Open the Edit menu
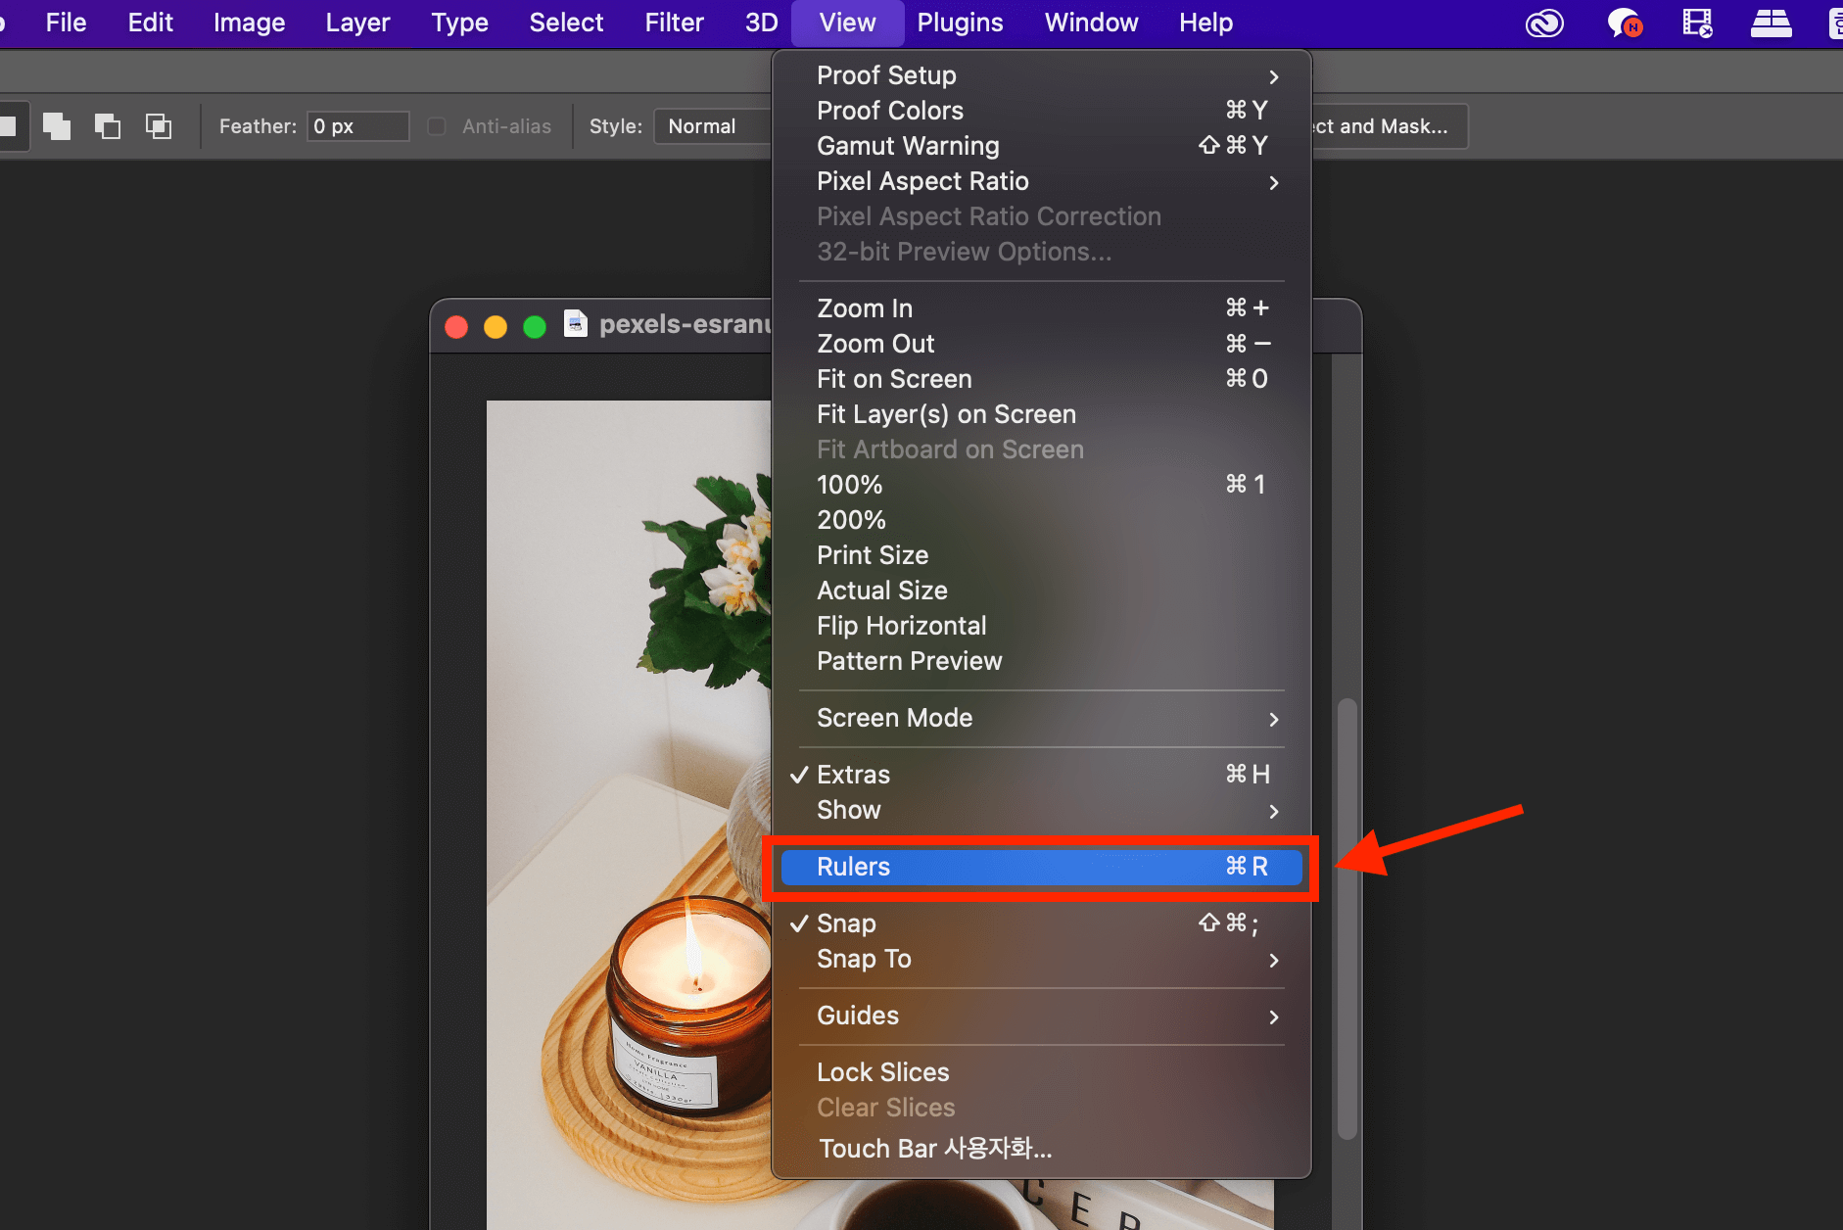 coord(150,23)
